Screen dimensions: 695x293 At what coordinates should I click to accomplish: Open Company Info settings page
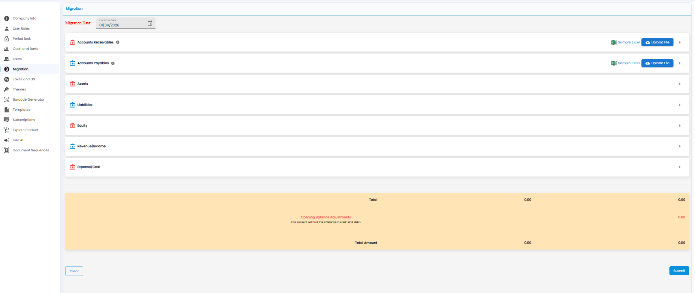click(30, 18)
